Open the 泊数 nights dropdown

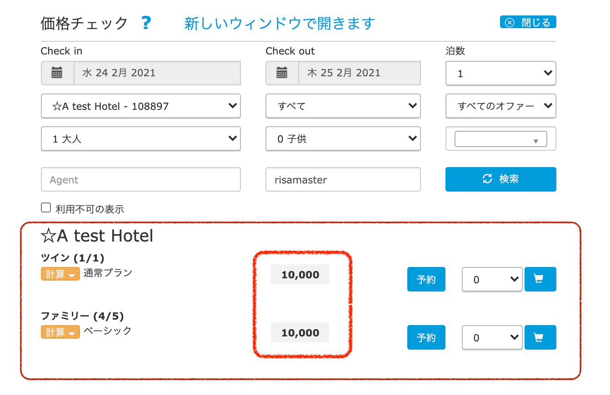click(500, 73)
